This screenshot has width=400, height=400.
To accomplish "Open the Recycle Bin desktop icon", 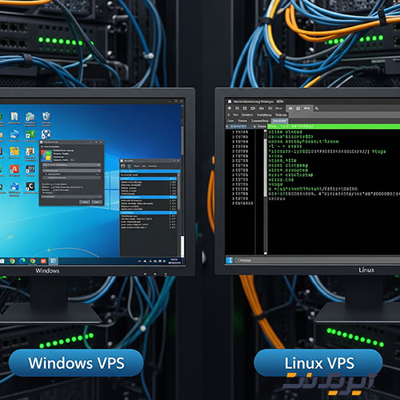I will (x=46, y=116).
